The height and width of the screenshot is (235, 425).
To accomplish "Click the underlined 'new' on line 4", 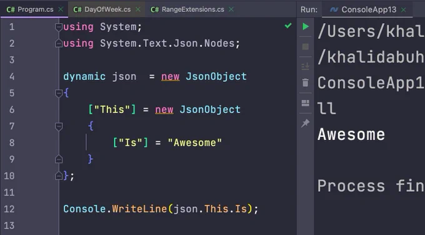I will click(170, 77).
